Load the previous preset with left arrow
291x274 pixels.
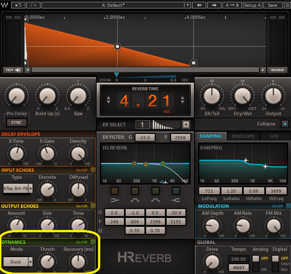click(x=199, y=5)
